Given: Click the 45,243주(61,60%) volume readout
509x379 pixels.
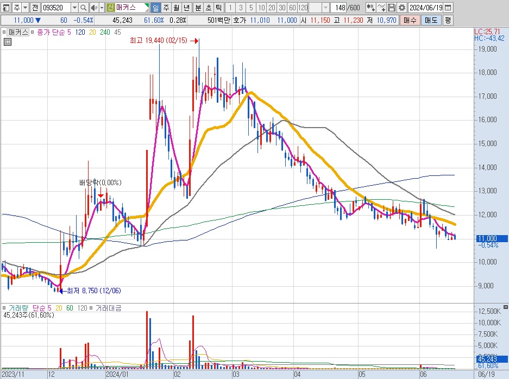Looking at the screenshot, I should point(29,315).
